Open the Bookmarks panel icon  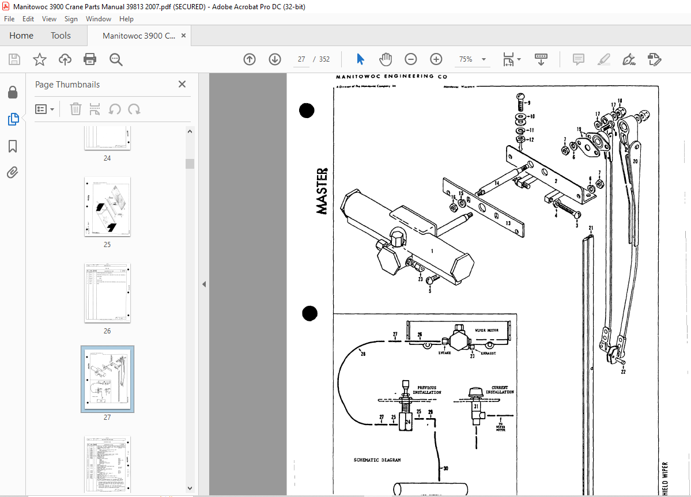point(13,146)
